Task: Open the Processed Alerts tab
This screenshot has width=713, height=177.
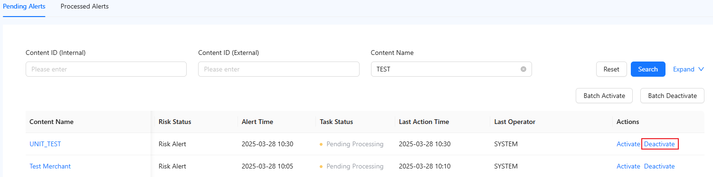Action: tap(85, 7)
